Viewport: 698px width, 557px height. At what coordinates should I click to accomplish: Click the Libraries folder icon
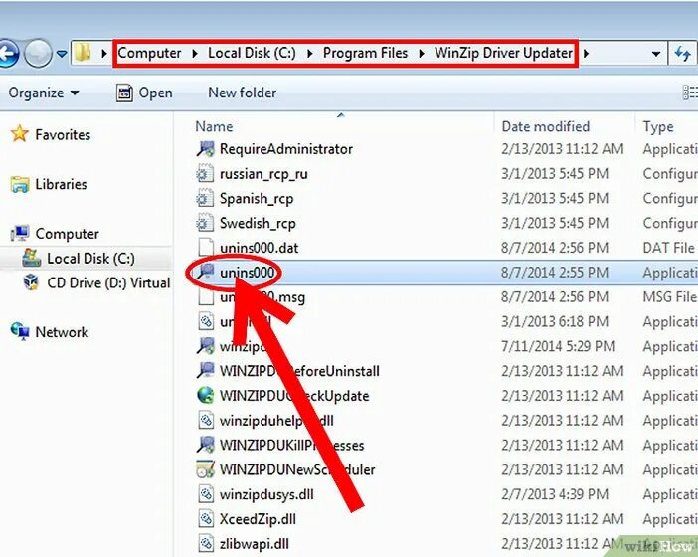20,184
